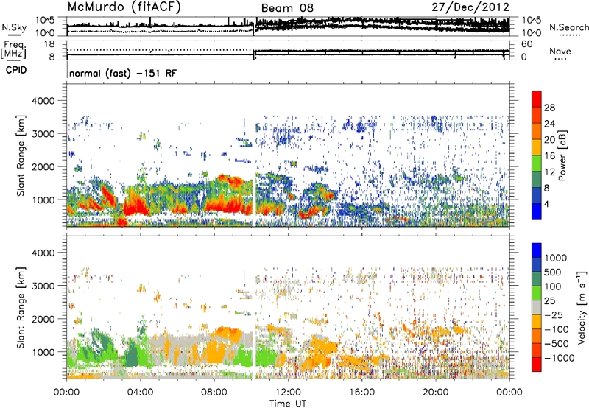The height and width of the screenshot is (408, 589).
Task: Click the '60' Nave axis tick
Action: 526,44
